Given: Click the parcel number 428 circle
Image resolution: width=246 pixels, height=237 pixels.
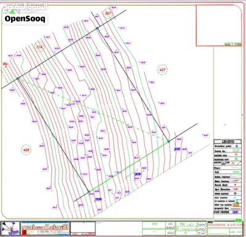Looking at the screenshot, I should pyautogui.click(x=26, y=150).
